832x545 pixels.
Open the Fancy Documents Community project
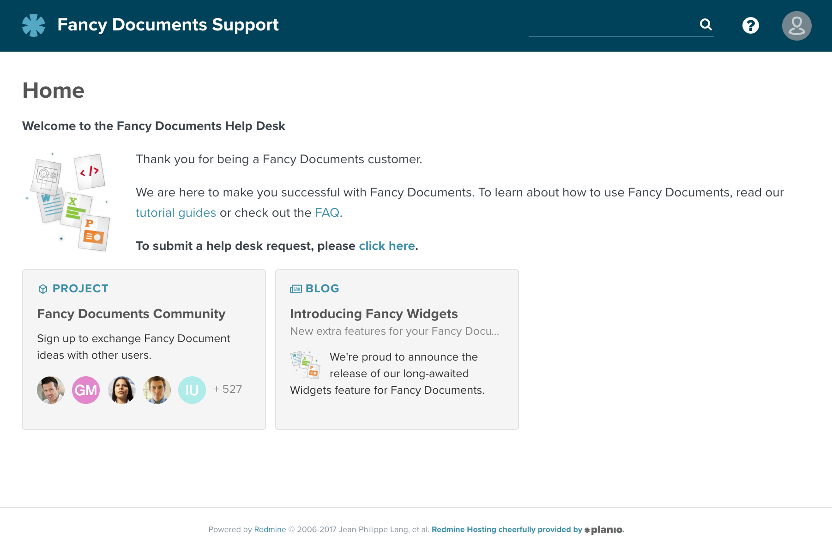(x=131, y=314)
